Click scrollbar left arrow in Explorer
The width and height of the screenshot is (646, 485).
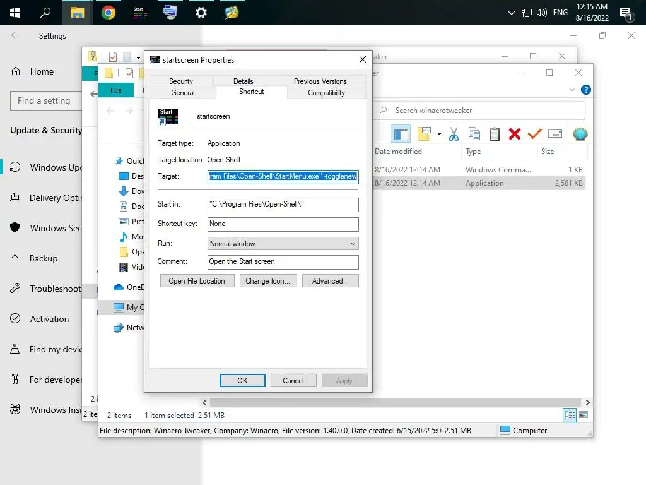click(205, 402)
